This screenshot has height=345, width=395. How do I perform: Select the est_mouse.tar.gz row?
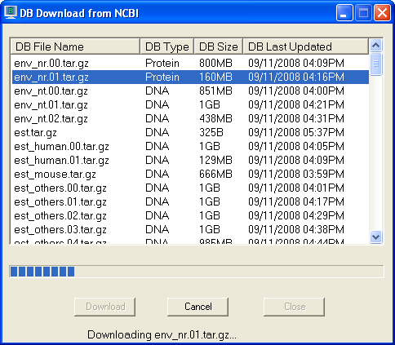click(190, 174)
